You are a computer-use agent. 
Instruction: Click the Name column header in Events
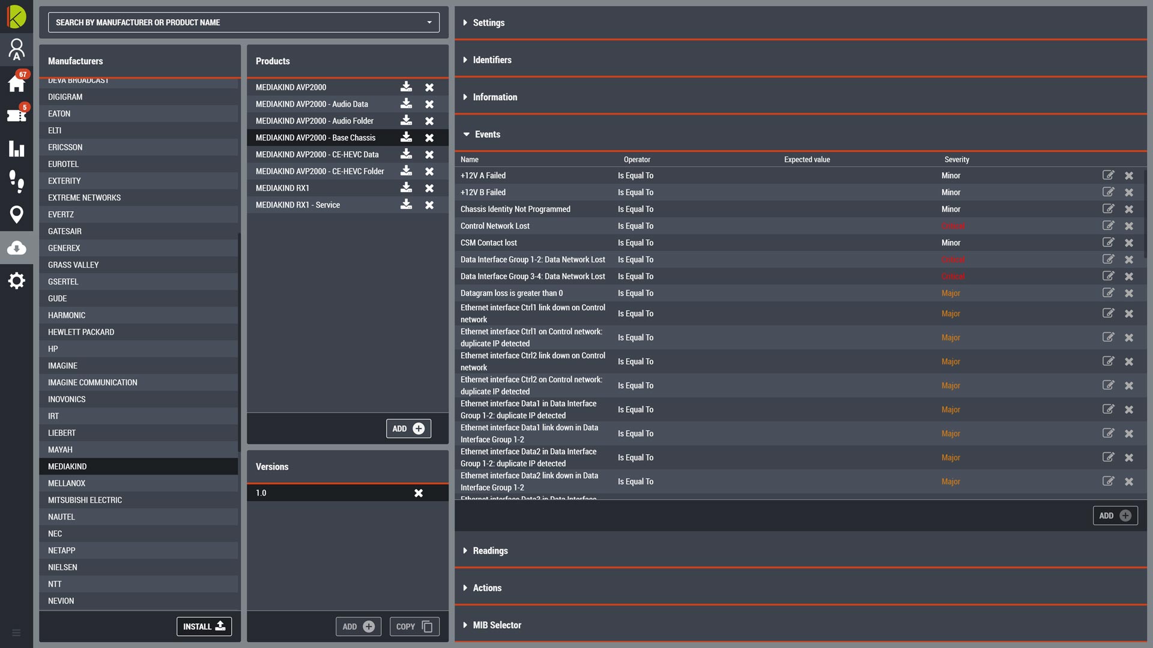[x=470, y=160]
